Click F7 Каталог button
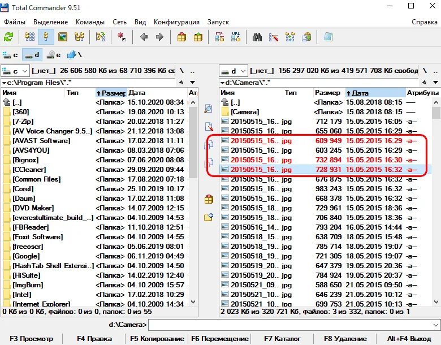The width and height of the screenshot is (441, 345). (282, 339)
